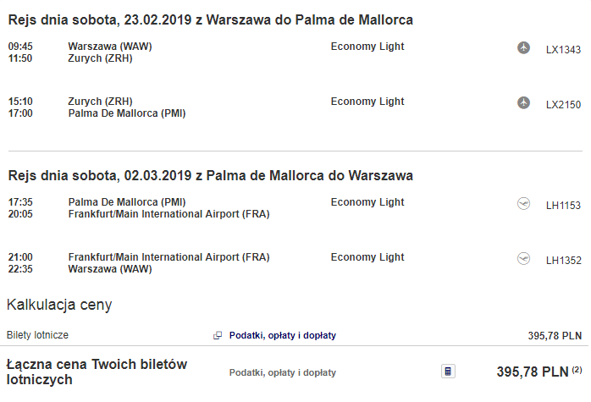Click the Lufthansa crane icon for LH1153
Viewport: 591px width, 402px height.
point(523,204)
